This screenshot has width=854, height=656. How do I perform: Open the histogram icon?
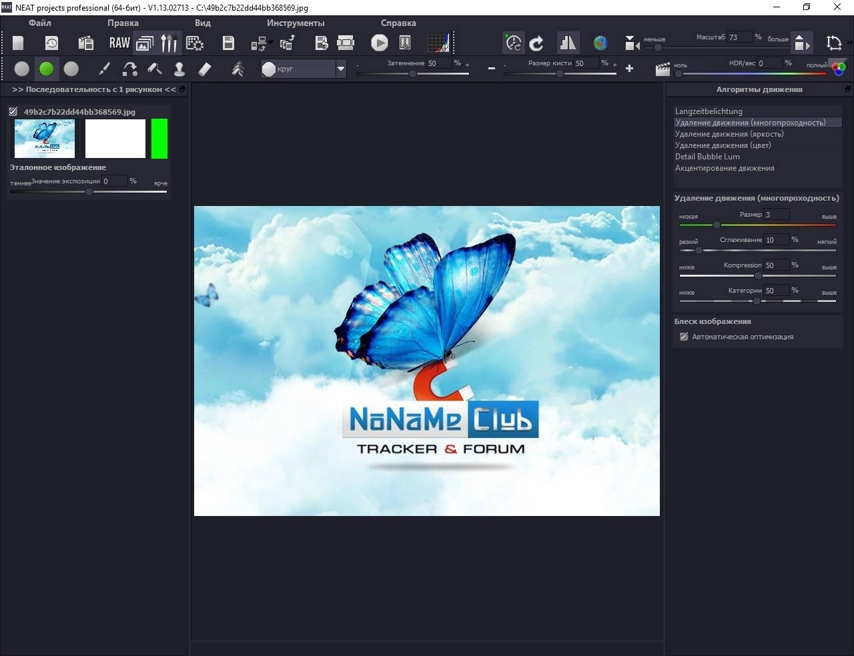pyautogui.click(x=438, y=43)
